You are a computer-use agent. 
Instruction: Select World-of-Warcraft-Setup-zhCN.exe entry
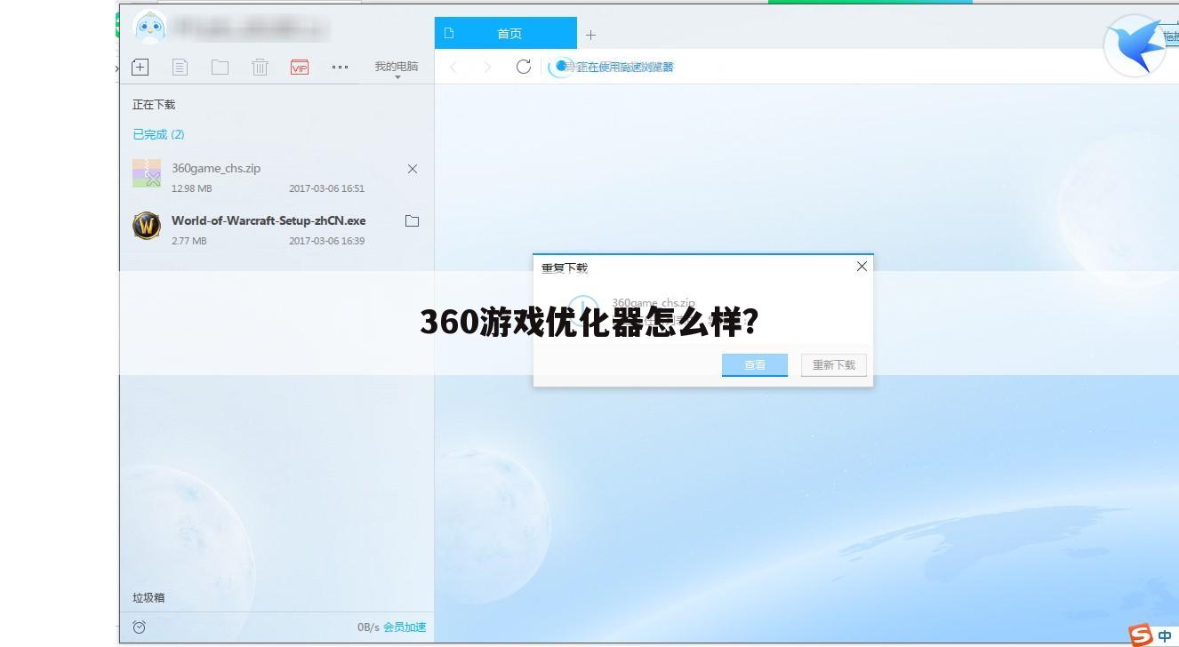(x=277, y=228)
